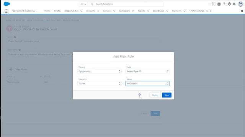The image size is (245, 137).
Task: Open the help question mark icon
Action: (x=224, y=4)
